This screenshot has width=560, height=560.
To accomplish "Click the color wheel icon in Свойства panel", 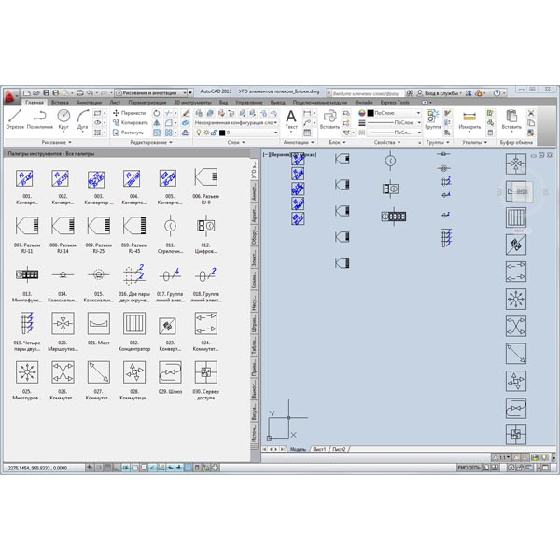I will click(362, 113).
